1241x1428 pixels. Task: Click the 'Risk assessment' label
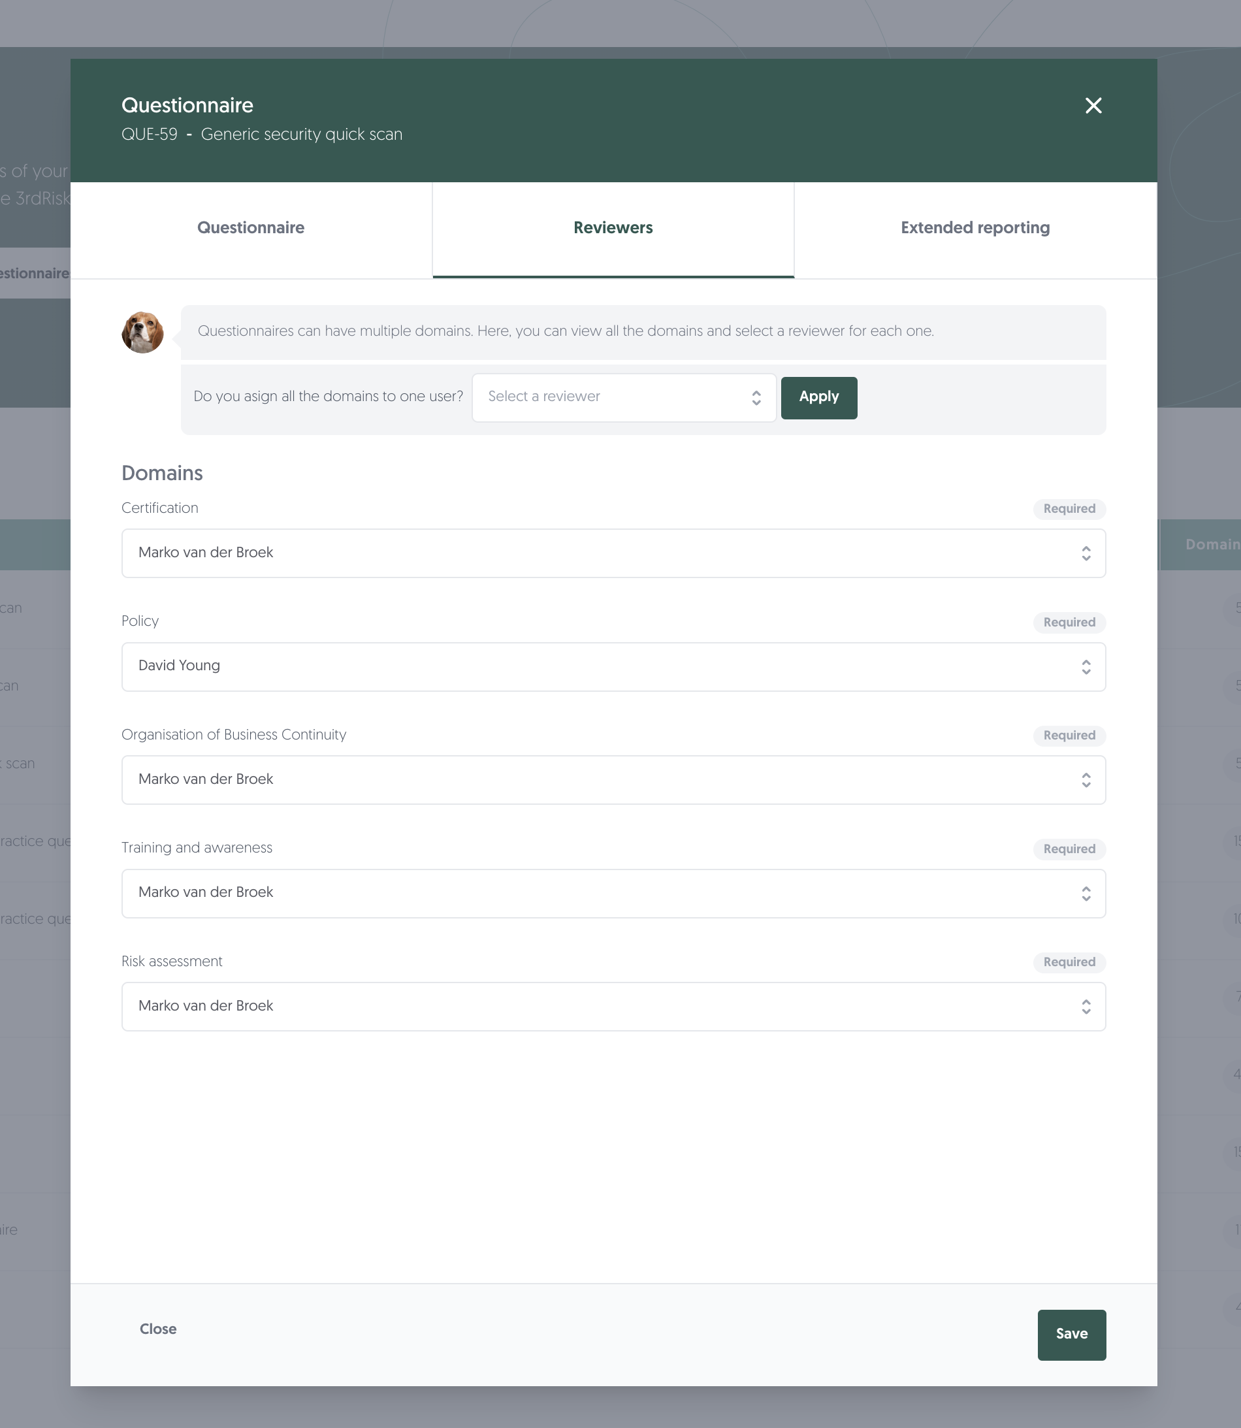click(x=172, y=961)
